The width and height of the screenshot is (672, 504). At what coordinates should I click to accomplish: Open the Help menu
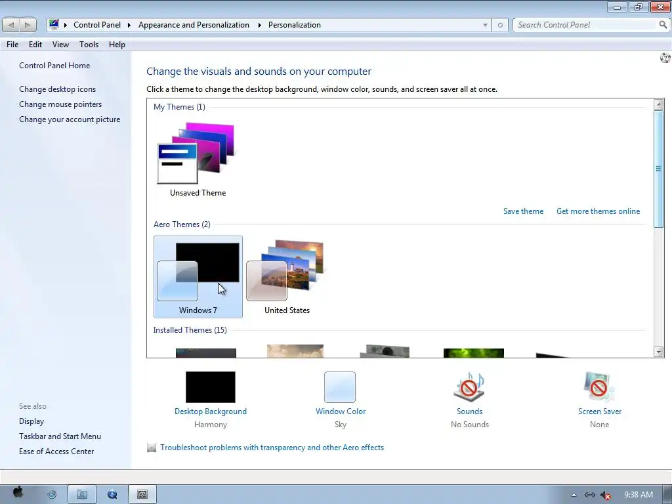pyautogui.click(x=117, y=45)
